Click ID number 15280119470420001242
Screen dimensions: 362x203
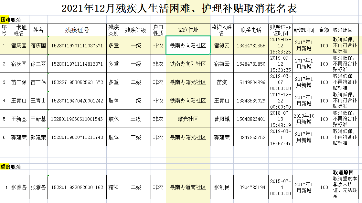(77, 101)
